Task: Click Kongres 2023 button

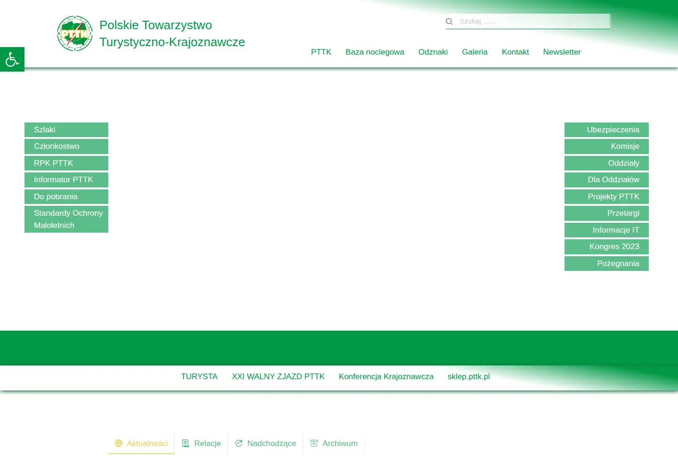Action: click(606, 246)
